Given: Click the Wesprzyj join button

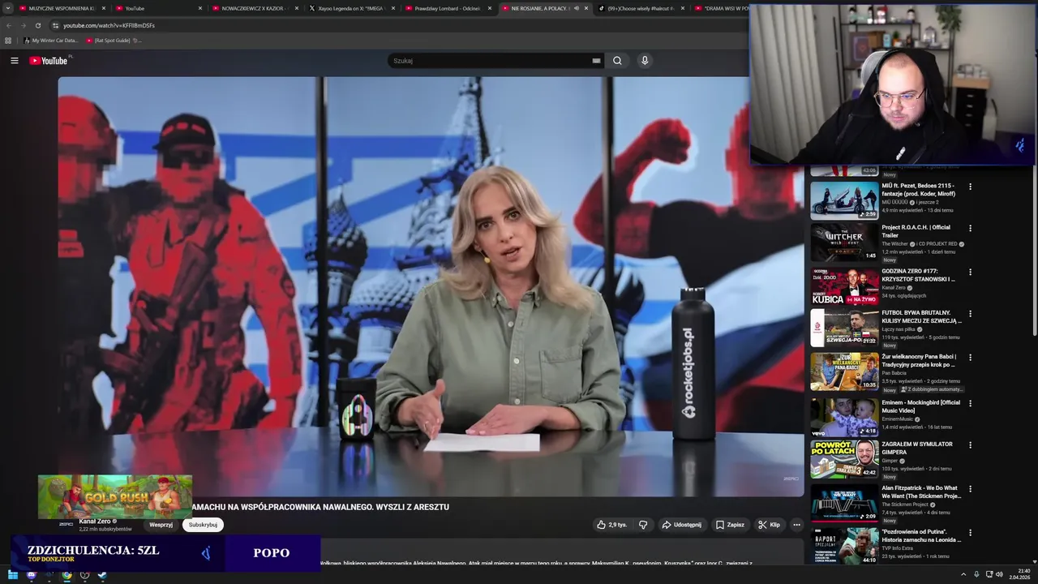Looking at the screenshot, I should 161,525.
